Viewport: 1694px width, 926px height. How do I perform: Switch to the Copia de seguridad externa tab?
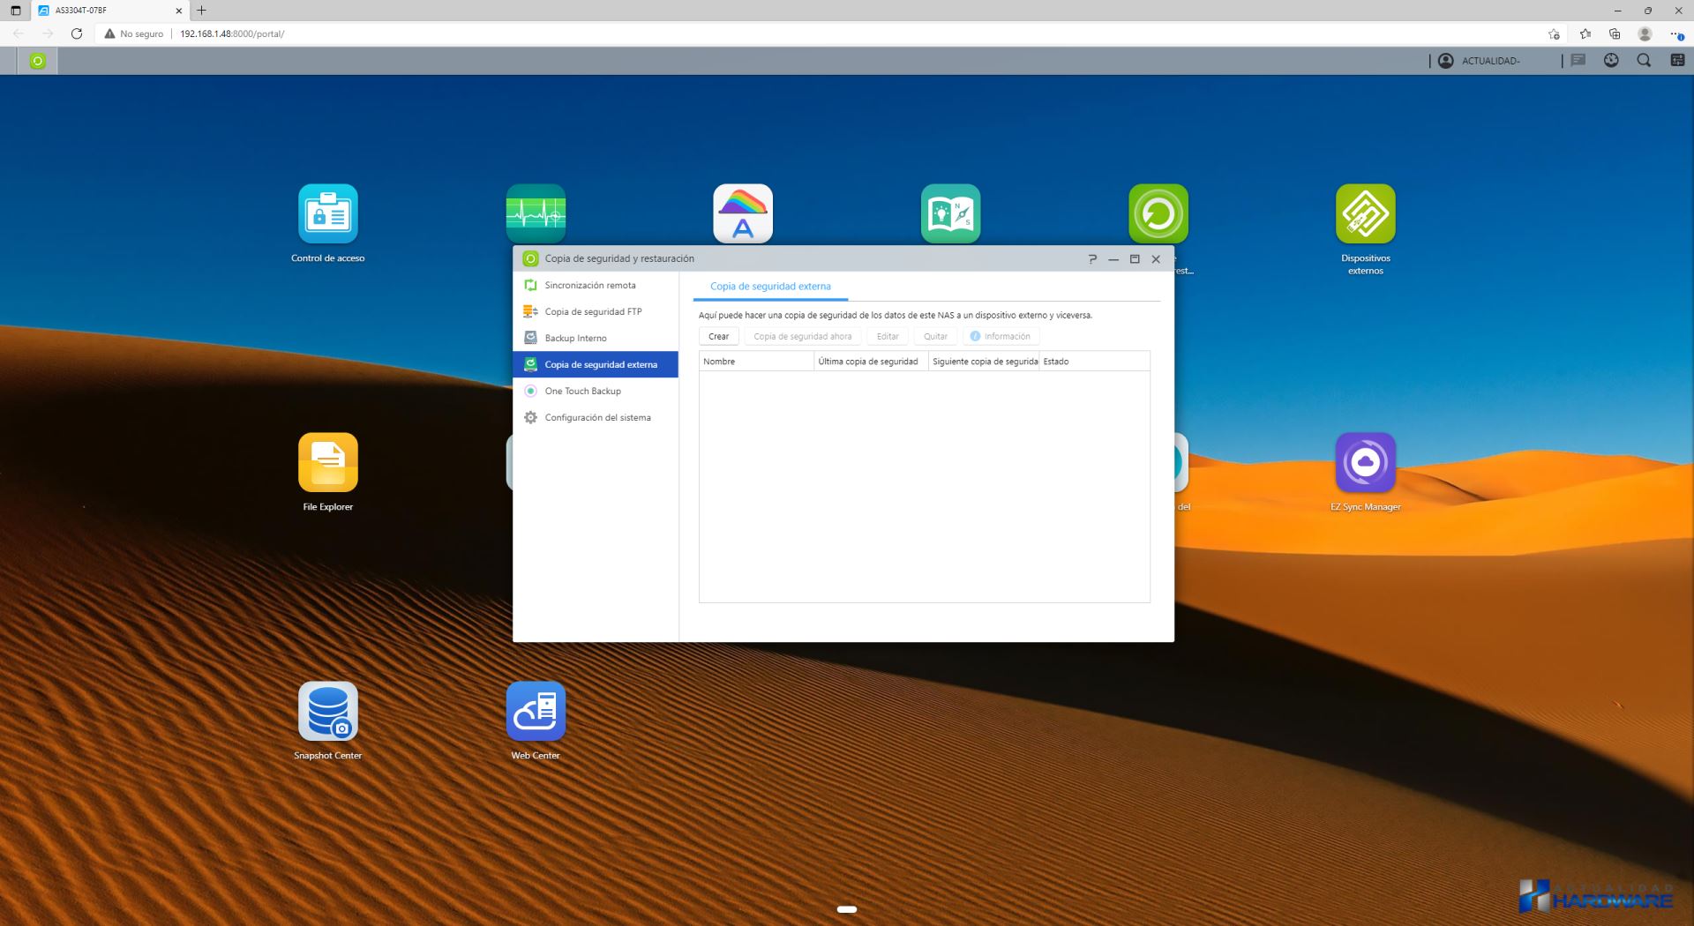point(770,287)
